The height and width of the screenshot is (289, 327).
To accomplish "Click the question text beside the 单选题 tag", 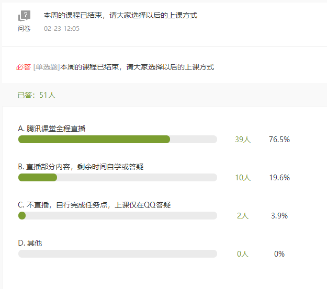I will coord(137,67).
